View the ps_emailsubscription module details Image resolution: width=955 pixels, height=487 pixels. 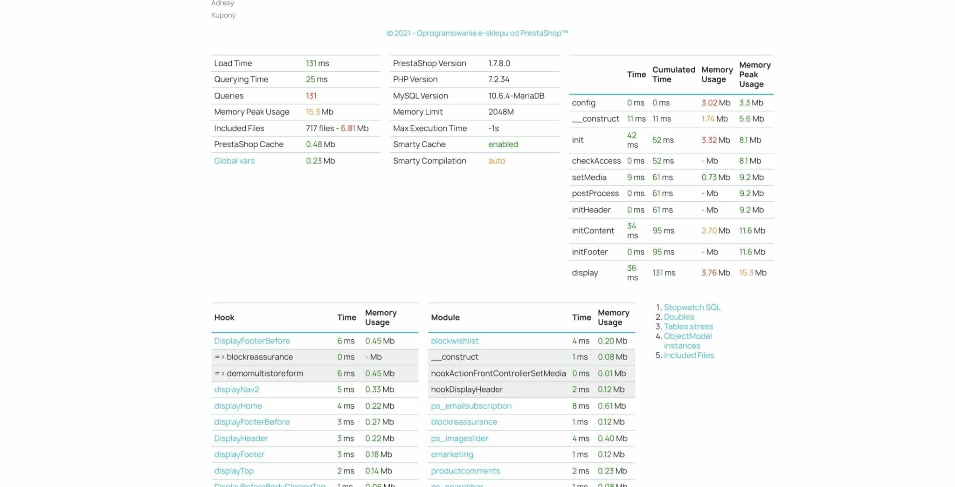pyautogui.click(x=471, y=405)
